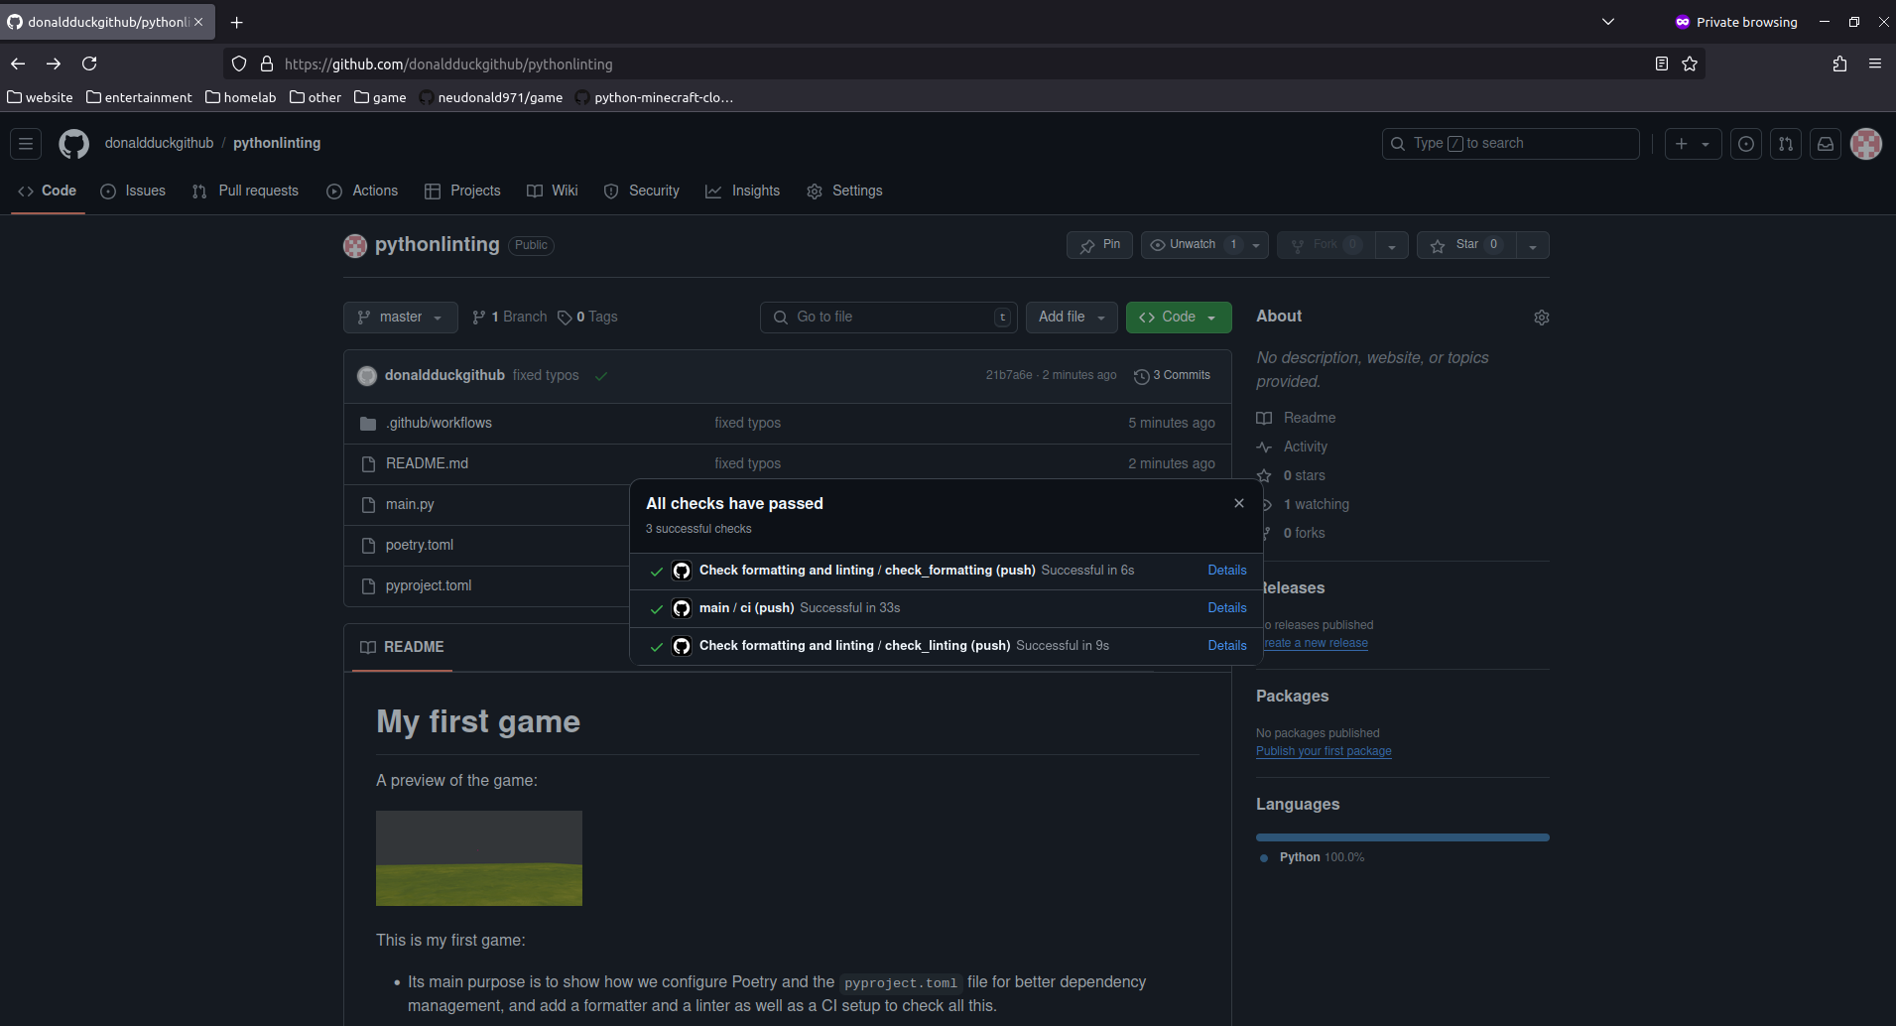Switch to the Projects tab
The height and width of the screenshot is (1026, 1896).
462,191
